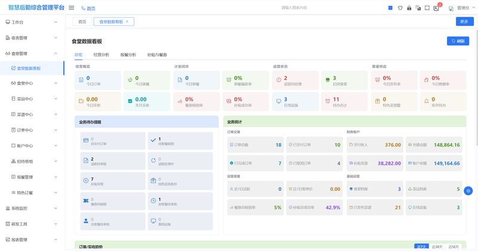Click the 已发布菜谱 21 card

[x=375, y=207]
